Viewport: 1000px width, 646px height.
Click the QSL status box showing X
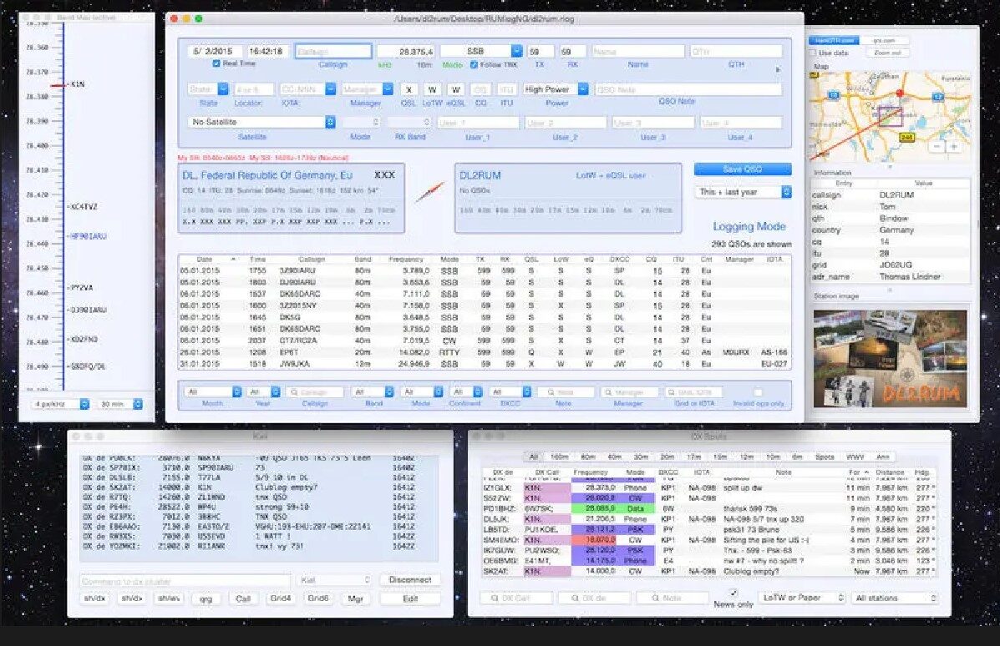coord(409,89)
